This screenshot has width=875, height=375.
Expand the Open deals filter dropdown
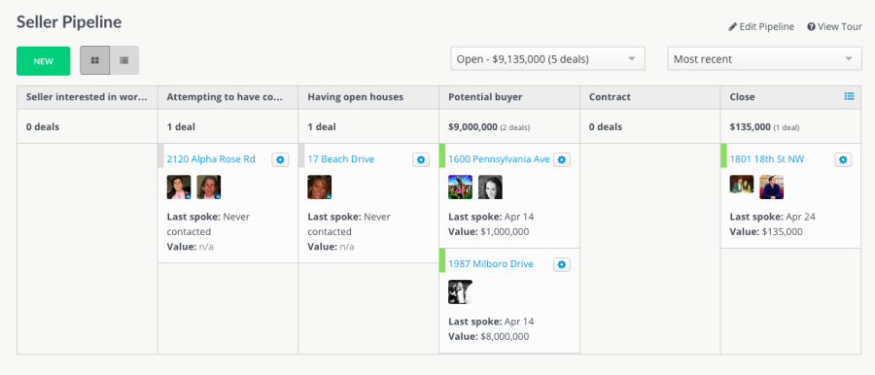(547, 58)
